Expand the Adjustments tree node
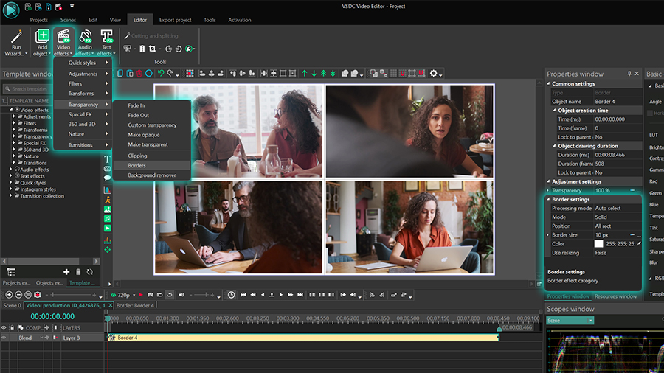 (x=14, y=116)
